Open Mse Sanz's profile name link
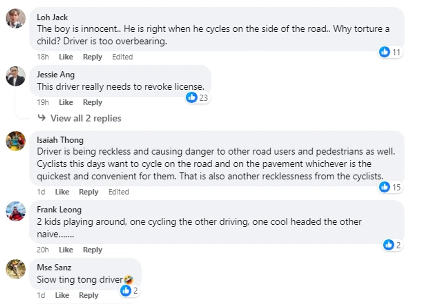This screenshot has width=423, height=304. point(54,267)
